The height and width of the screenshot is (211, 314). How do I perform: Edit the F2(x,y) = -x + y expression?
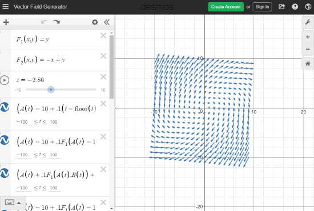point(41,60)
